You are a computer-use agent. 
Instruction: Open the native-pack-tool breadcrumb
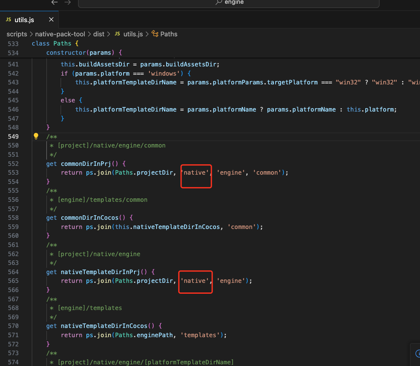(x=60, y=34)
